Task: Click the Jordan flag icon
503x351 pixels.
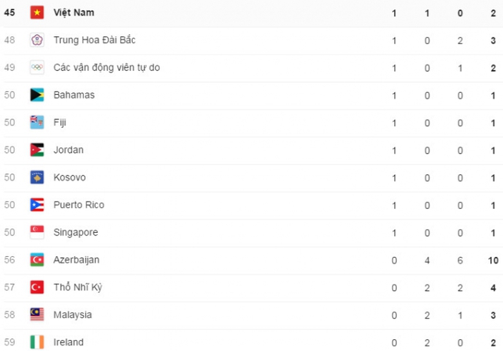Action: coord(37,150)
